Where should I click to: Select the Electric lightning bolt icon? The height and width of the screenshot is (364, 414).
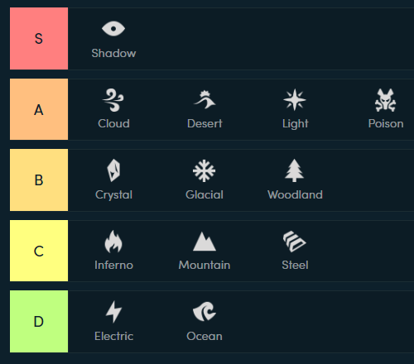pyautogui.click(x=113, y=312)
